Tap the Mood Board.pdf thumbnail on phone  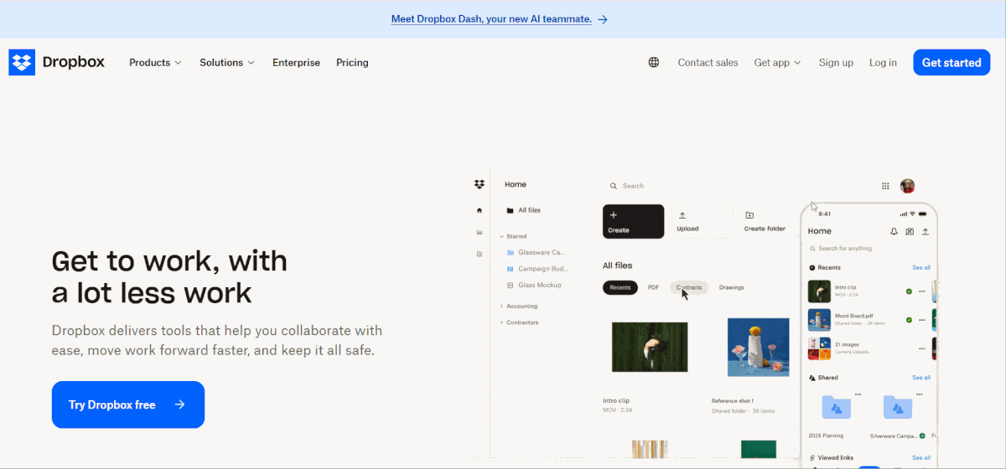click(x=819, y=320)
